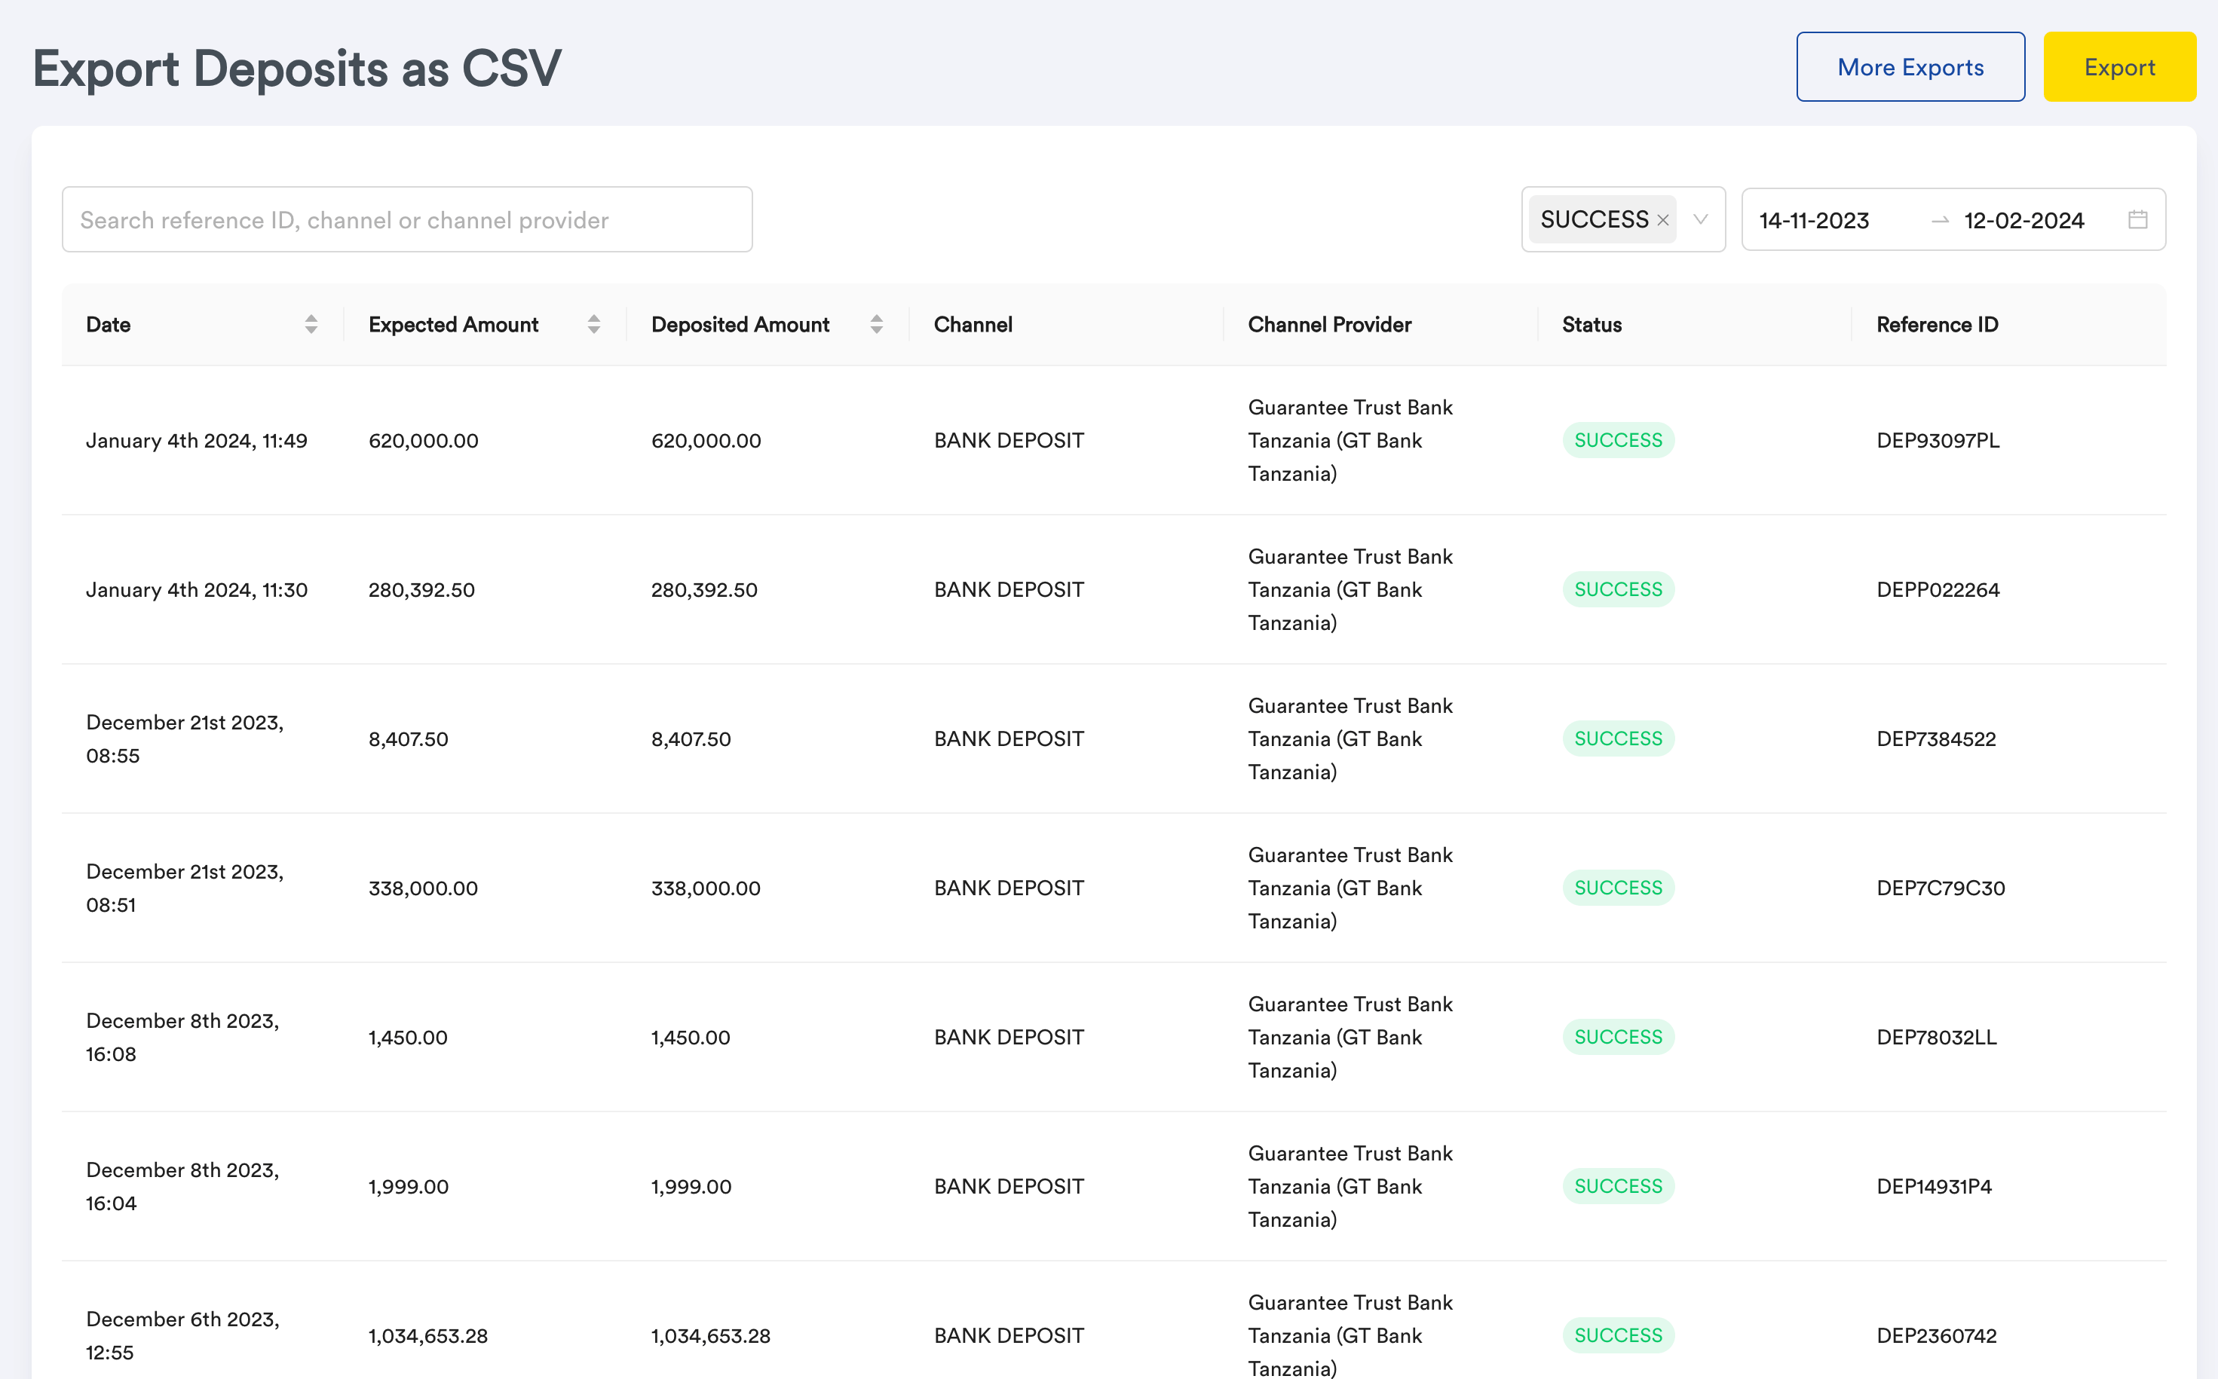Edit the start date 14-11-2023
Viewport: 2218px width, 1379px height.
1814,221
